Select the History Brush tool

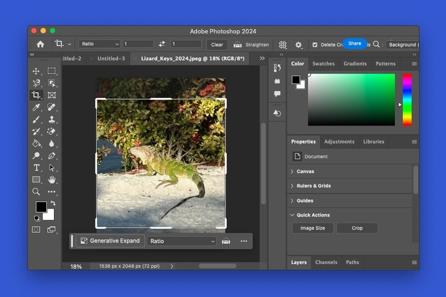[36, 131]
